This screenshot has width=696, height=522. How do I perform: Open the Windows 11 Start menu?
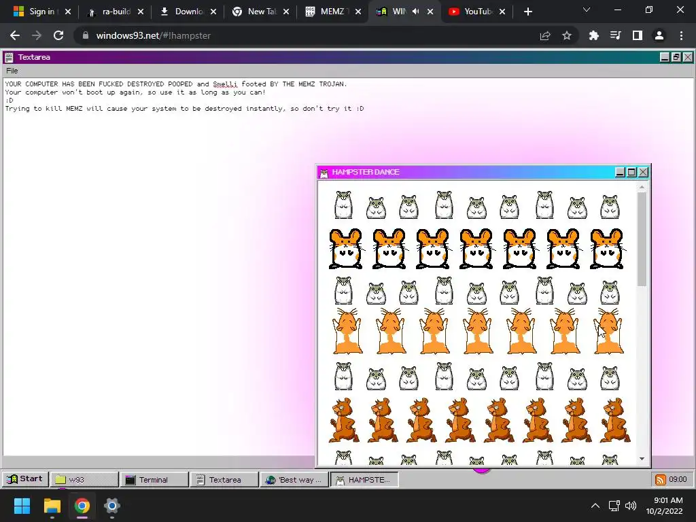[x=22, y=506]
